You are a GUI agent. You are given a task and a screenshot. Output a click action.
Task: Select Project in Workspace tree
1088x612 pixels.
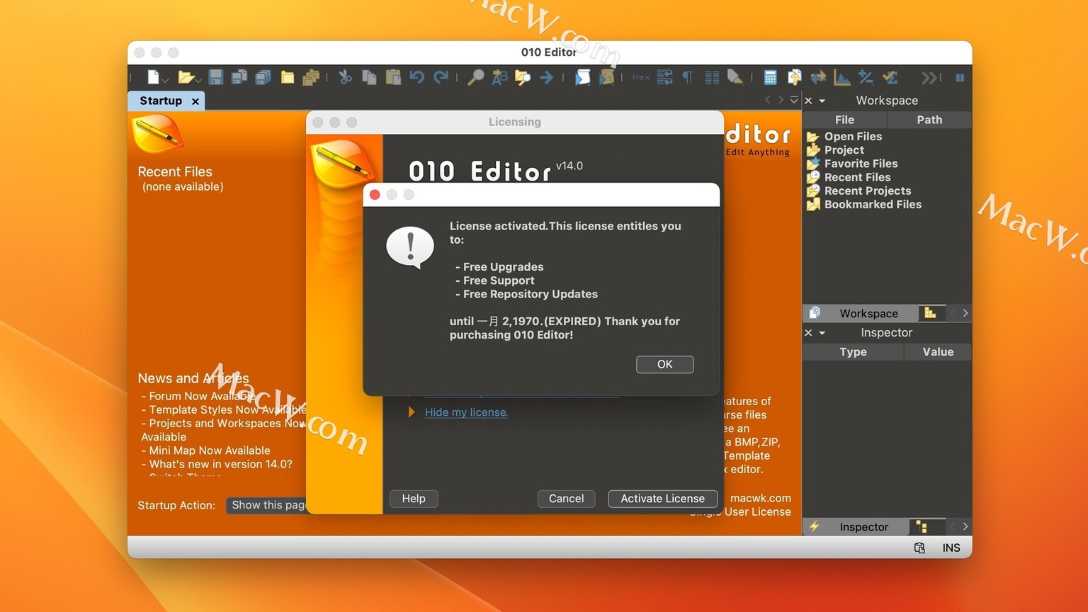(x=844, y=149)
